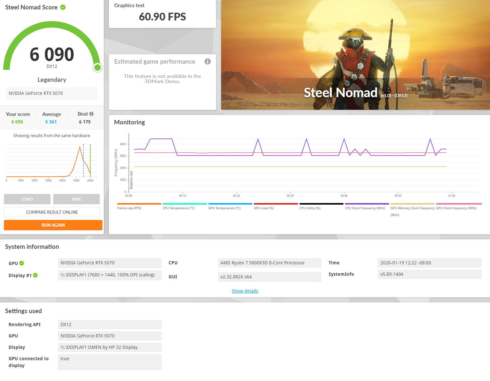Click the orange RUN AGAIN button
This screenshot has width=490, height=381.
click(x=53, y=225)
